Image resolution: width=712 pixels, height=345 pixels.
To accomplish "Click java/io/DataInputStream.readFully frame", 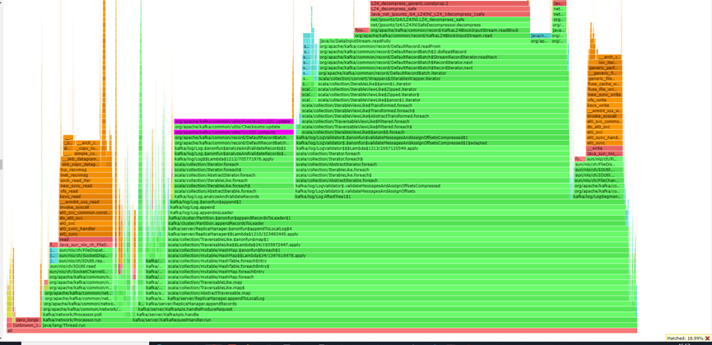I will [425, 41].
